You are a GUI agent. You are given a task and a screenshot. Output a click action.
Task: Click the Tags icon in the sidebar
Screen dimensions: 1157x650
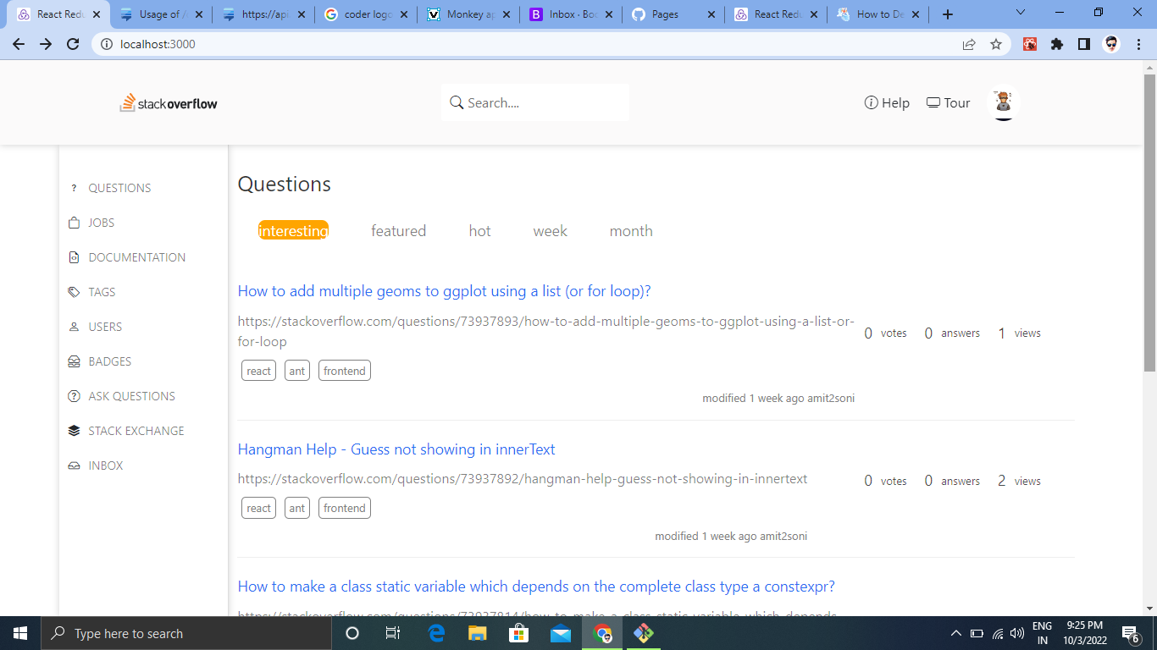(x=74, y=291)
